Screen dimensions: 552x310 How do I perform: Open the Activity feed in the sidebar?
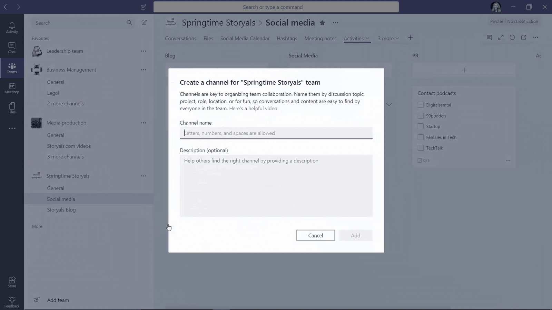point(12,28)
